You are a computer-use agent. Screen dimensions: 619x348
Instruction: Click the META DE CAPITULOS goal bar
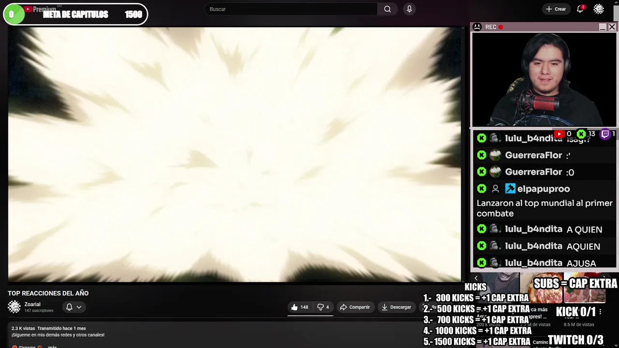(x=75, y=14)
